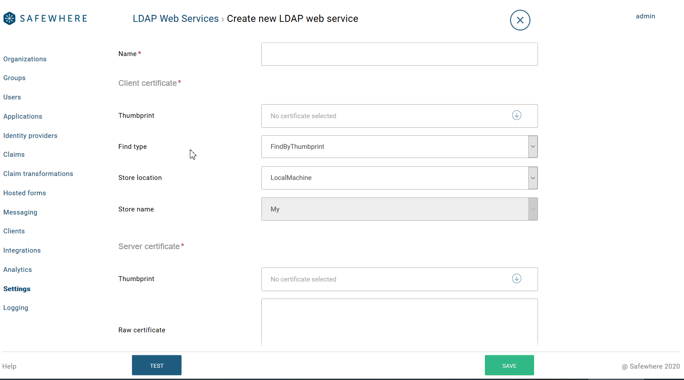The image size is (684, 380).
Task: Click the Store location label
Action: tap(140, 178)
